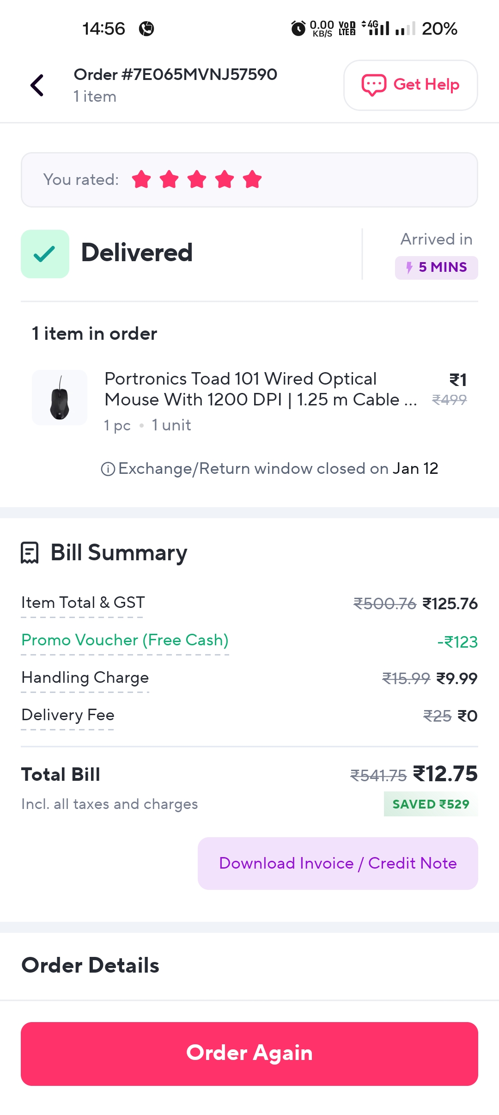
Task: Tap the Get Help chat icon
Action: (373, 85)
